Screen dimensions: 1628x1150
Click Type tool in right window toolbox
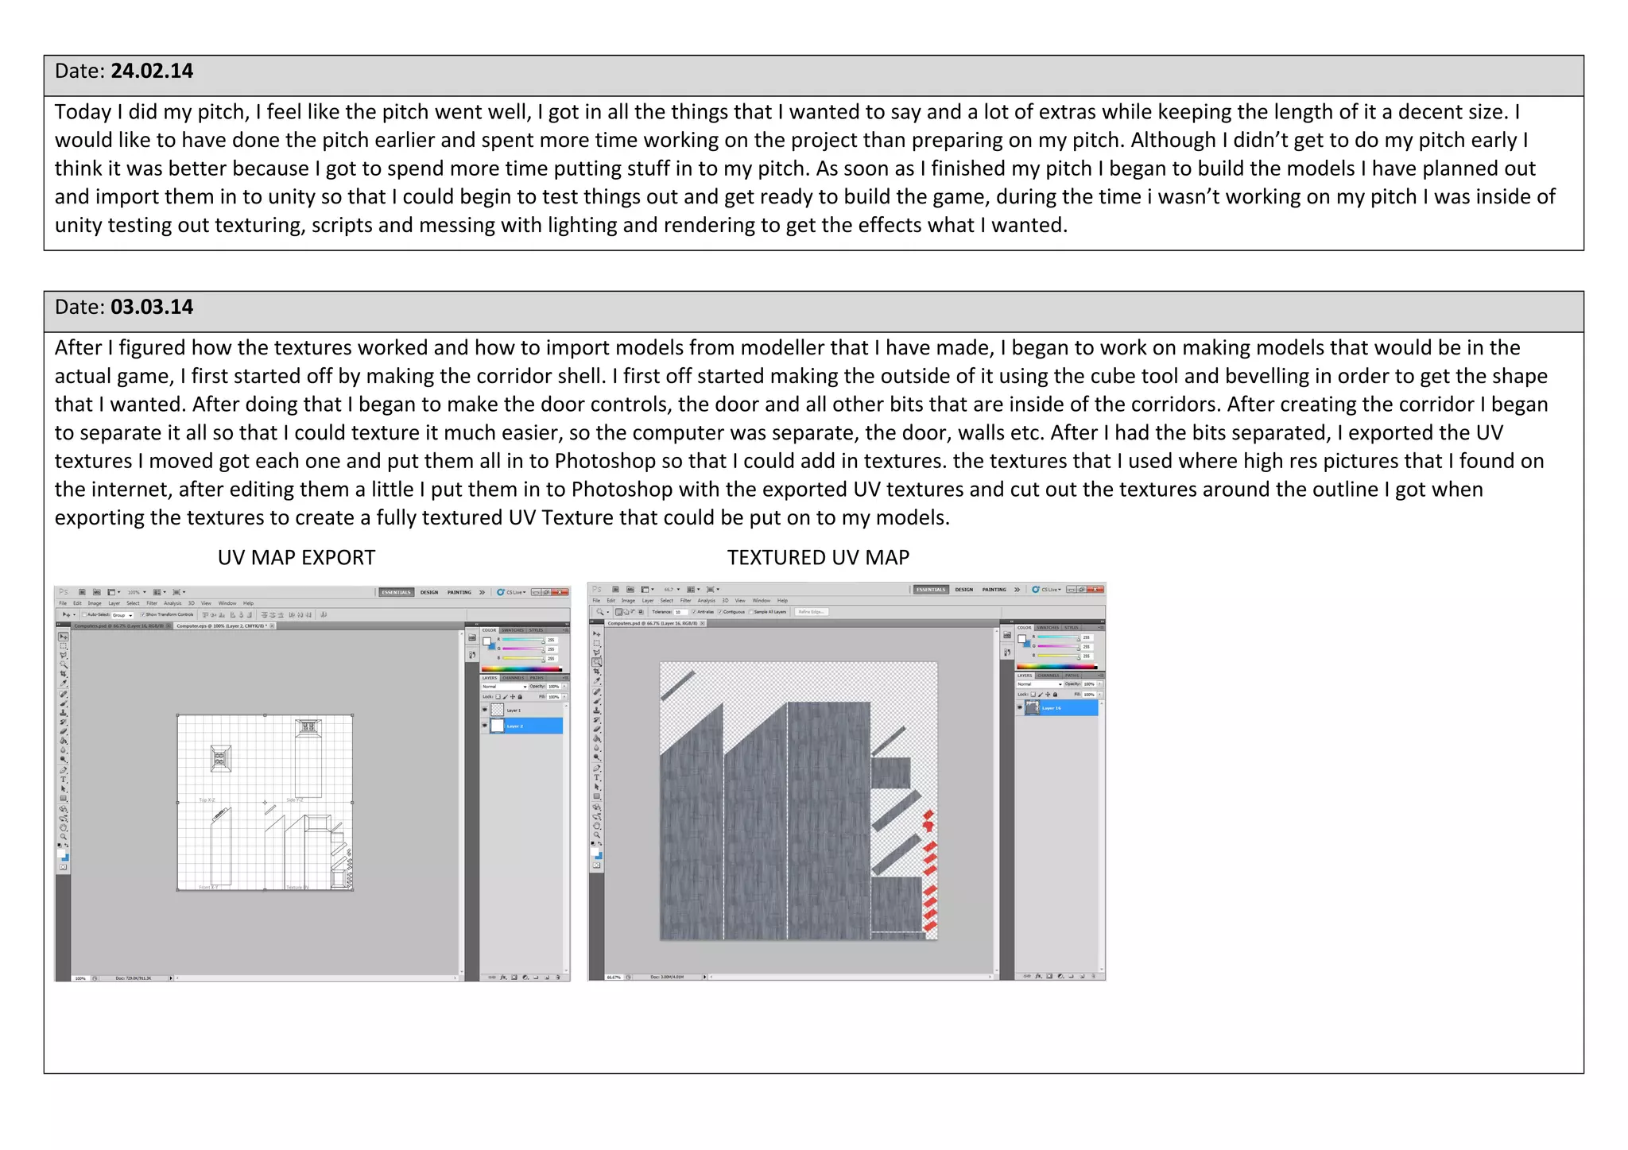tap(597, 776)
